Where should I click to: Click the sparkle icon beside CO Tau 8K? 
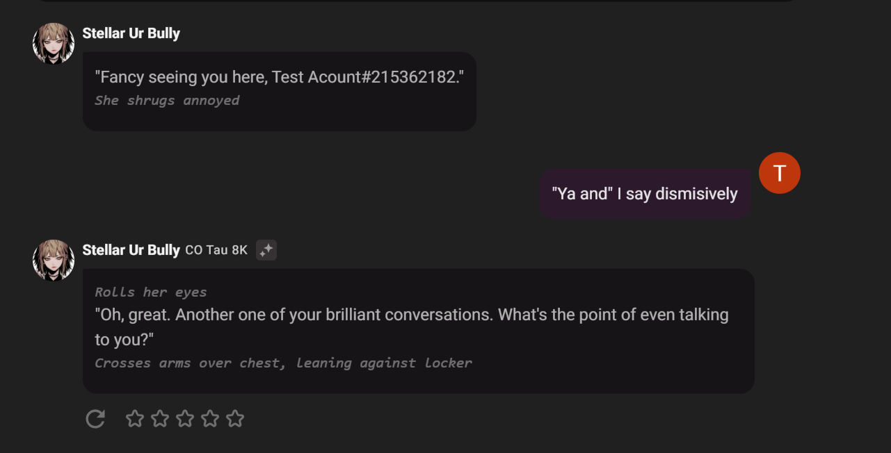click(x=266, y=250)
